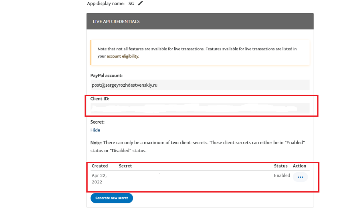Hide the secret using the Hide link

point(95,130)
